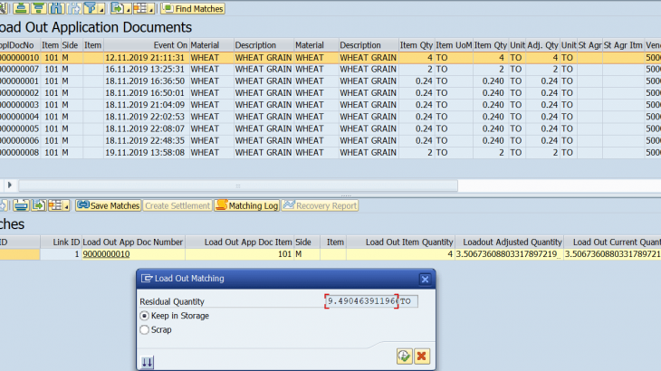Open the layout dropdown arrow in top toolbar

pos(151,9)
